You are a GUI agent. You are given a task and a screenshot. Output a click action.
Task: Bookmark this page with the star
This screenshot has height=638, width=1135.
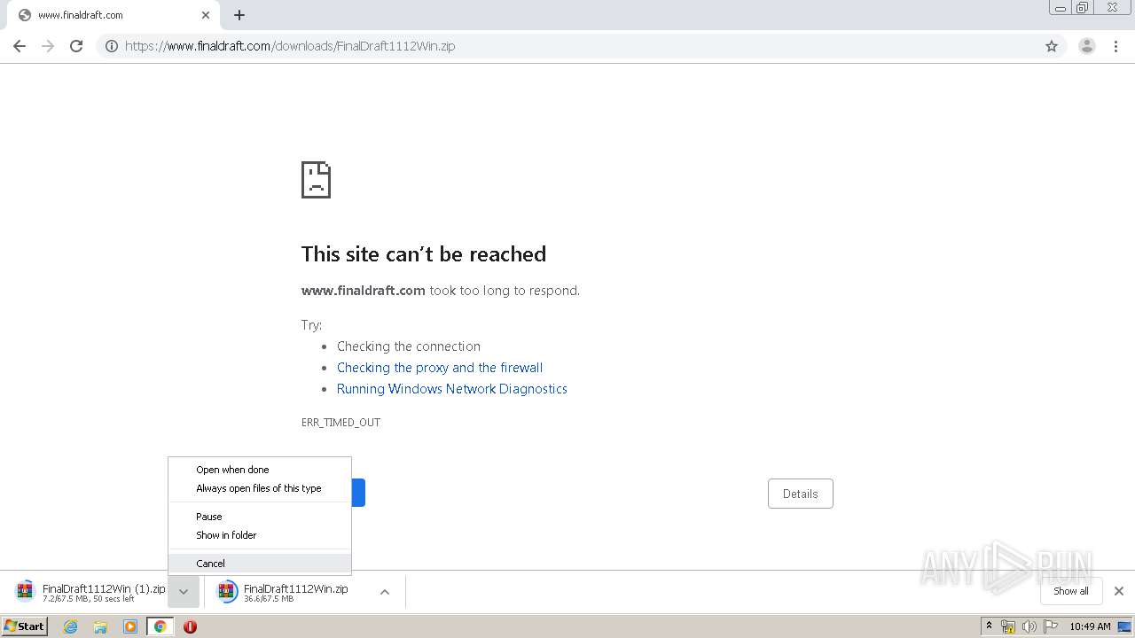pyautogui.click(x=1052, y=46)
